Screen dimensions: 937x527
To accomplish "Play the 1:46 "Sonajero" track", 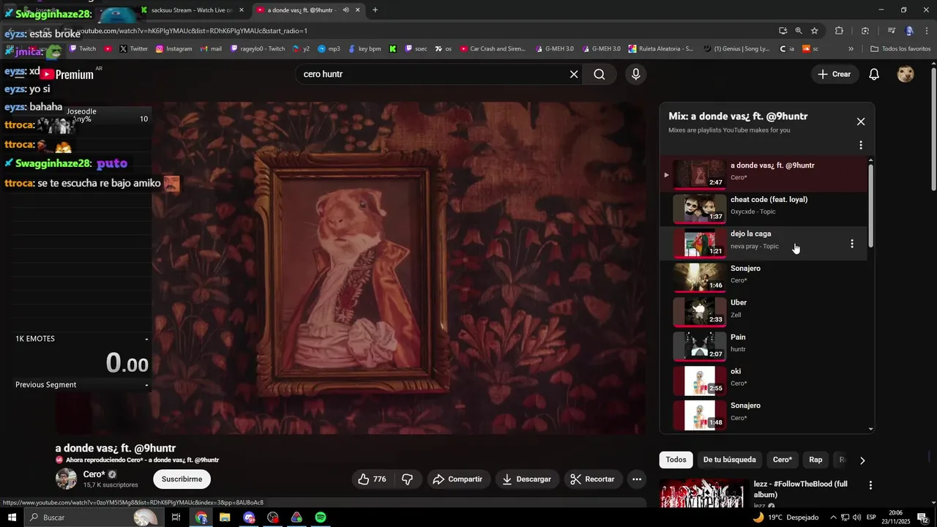I will (764, 278).
